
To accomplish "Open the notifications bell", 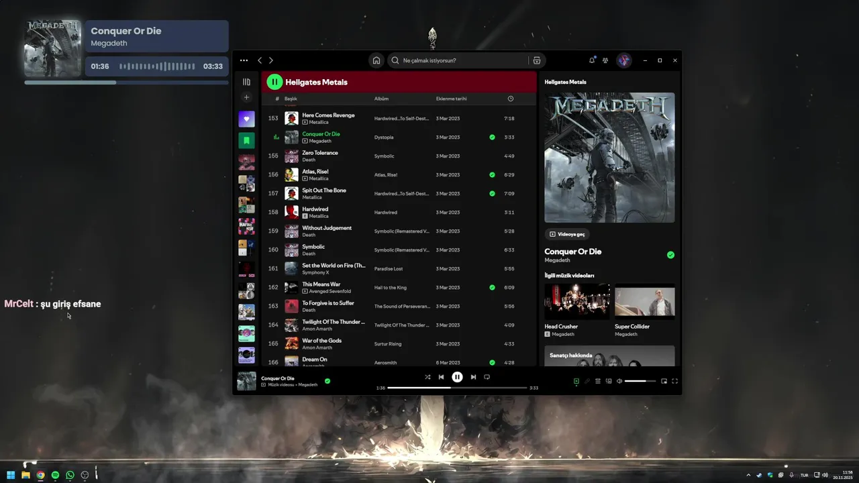I will point(592,60).
